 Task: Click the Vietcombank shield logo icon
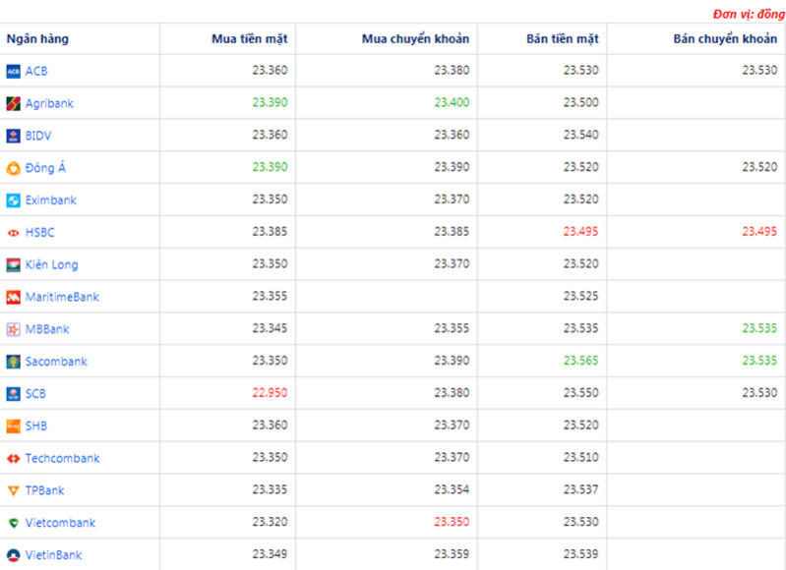point(14,523)
